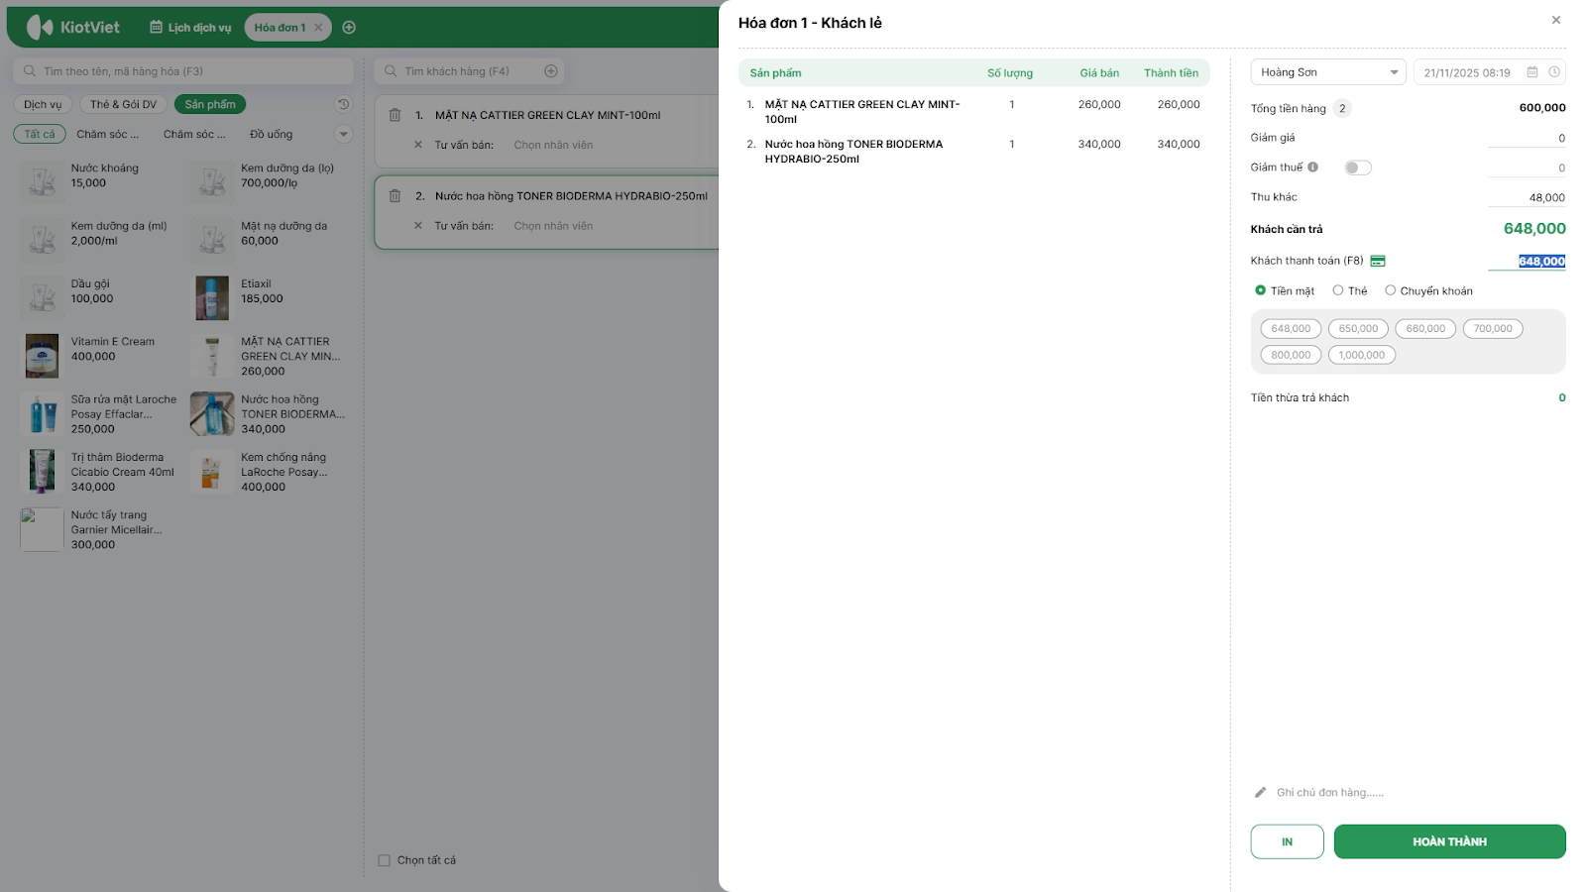Open the time picker clock icon
Image resolution: width=1586 pixels, height=892 pixels.
coord(1554,72)
